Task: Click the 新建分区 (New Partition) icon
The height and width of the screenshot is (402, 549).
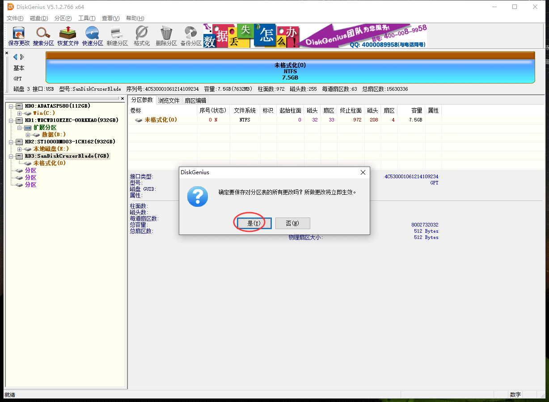Action: click(x=117, y=36)
